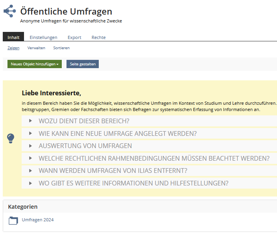
Task: Click the folder icon beside Umfragen 2024
Action: [x=13, y=220]
